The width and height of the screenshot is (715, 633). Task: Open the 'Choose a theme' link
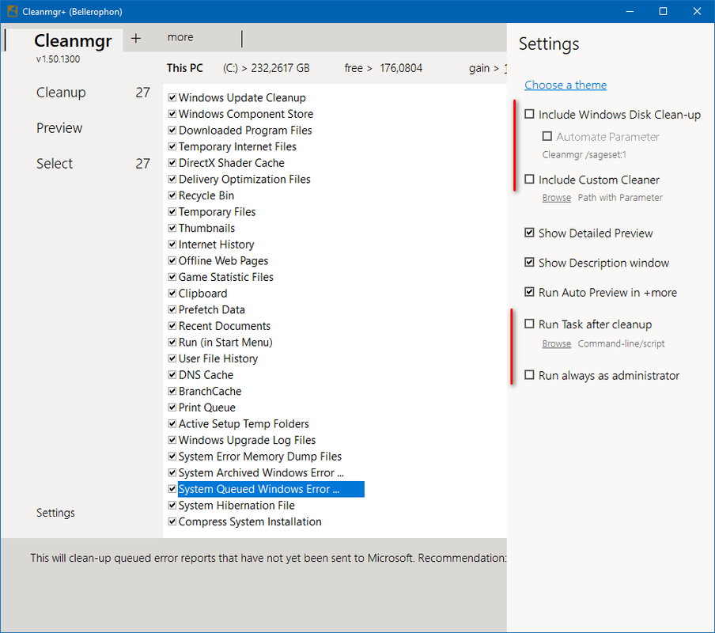[x=566, y=85]
